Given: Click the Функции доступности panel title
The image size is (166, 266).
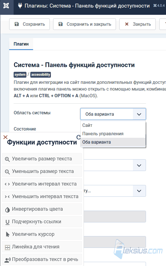Looking at the screenshot, I should click(42, 142).
